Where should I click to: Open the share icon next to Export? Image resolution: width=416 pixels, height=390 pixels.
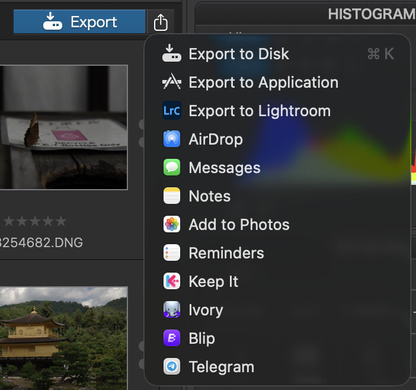pyautogui.click(x=161, y=23)
